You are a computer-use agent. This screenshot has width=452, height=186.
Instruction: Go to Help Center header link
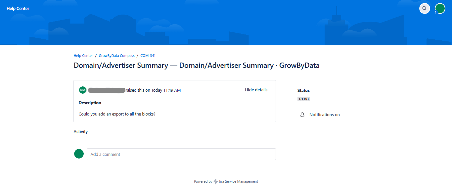(x=18, y=9)
